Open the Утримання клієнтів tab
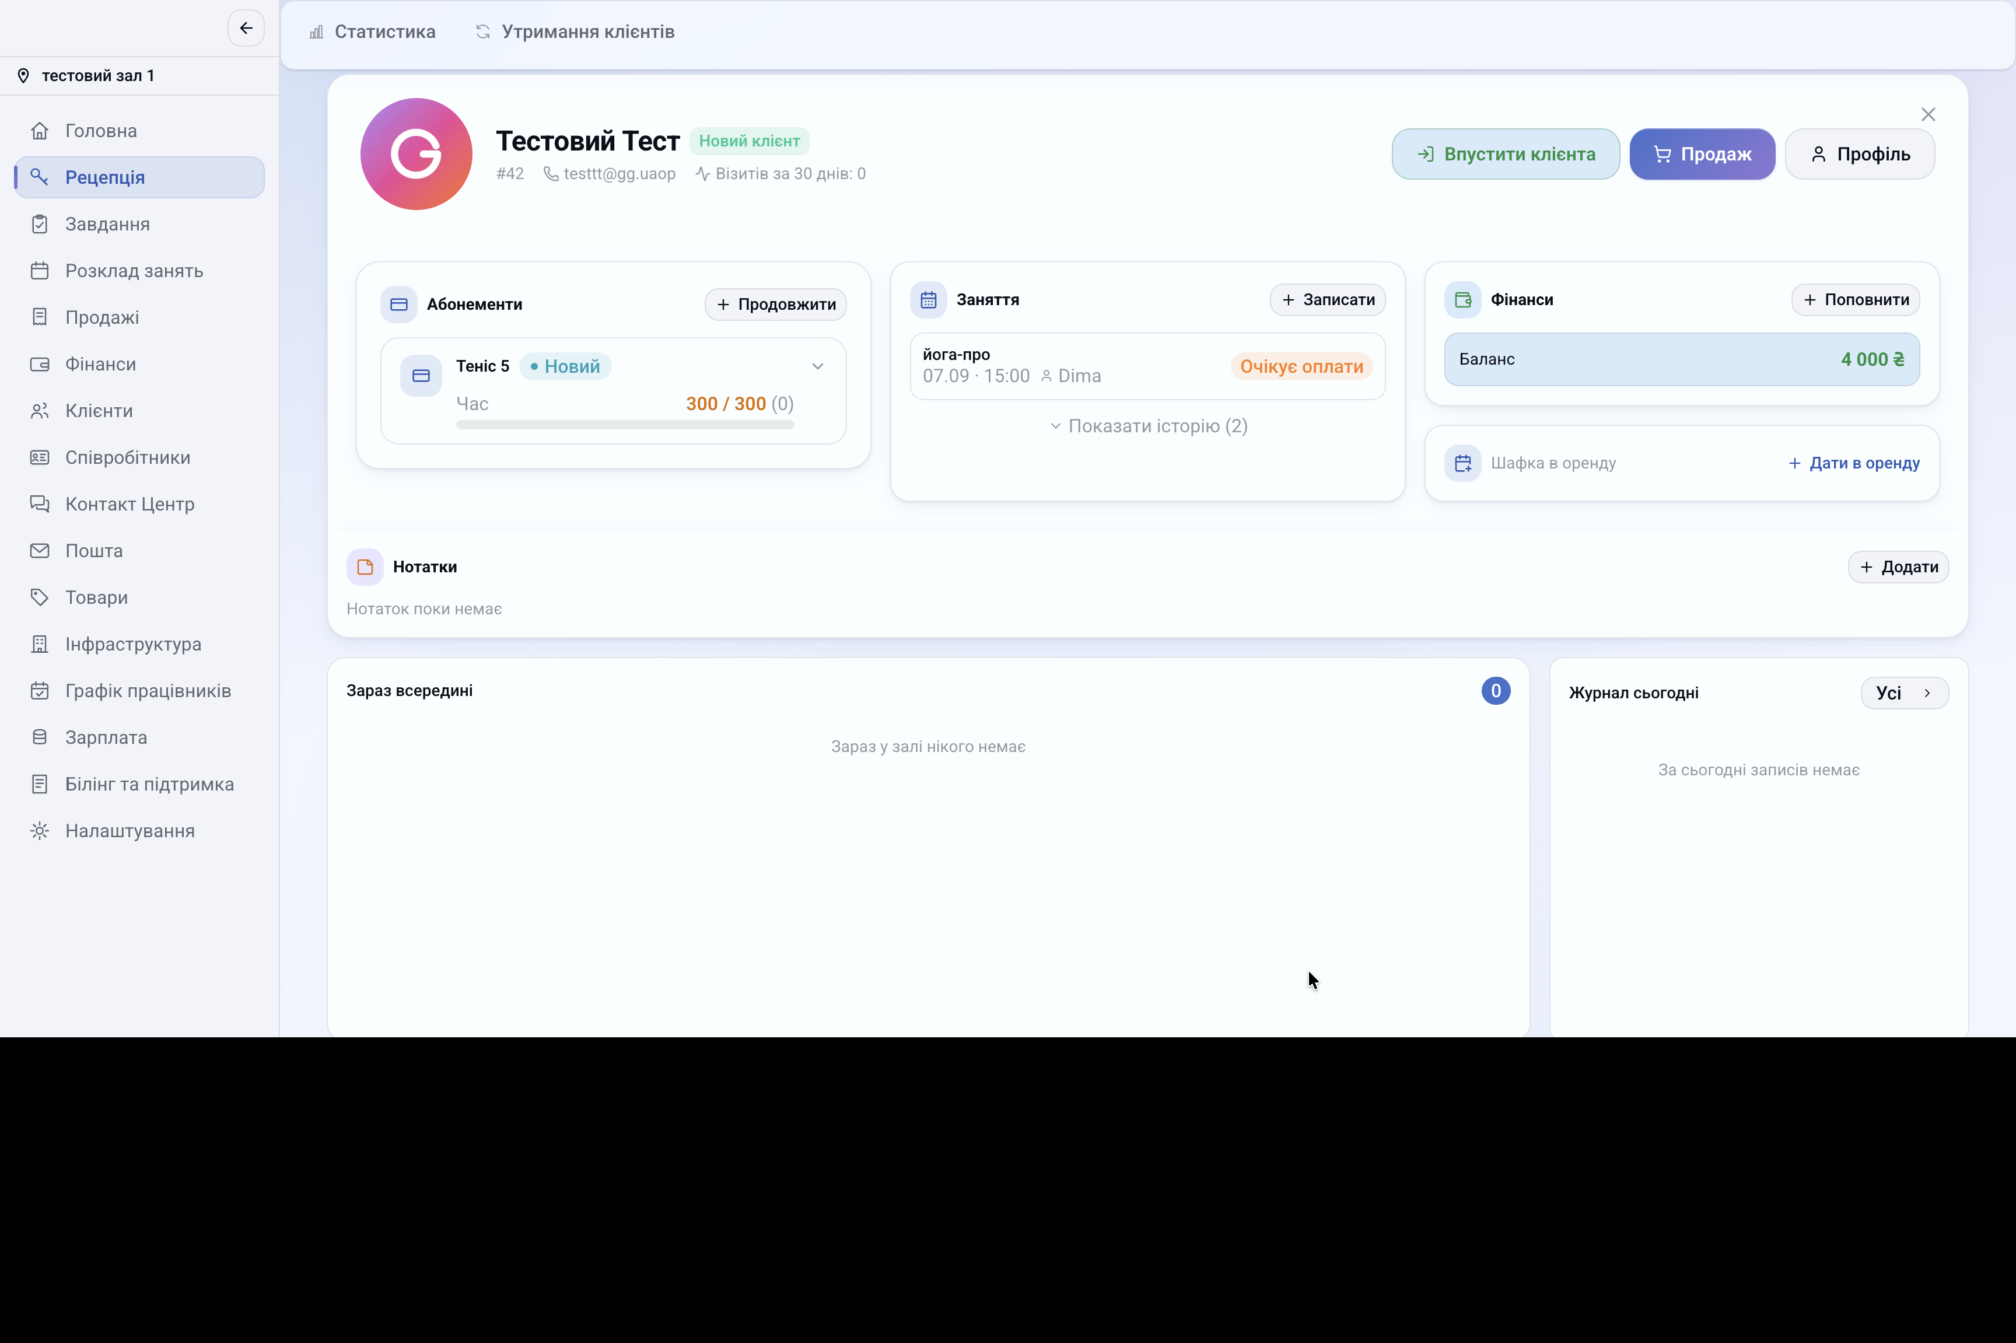Image resolution: width=2016 pixels, height=1343 pixels. (x=575, y=32)
